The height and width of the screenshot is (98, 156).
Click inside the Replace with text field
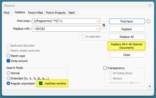[64, 29]
